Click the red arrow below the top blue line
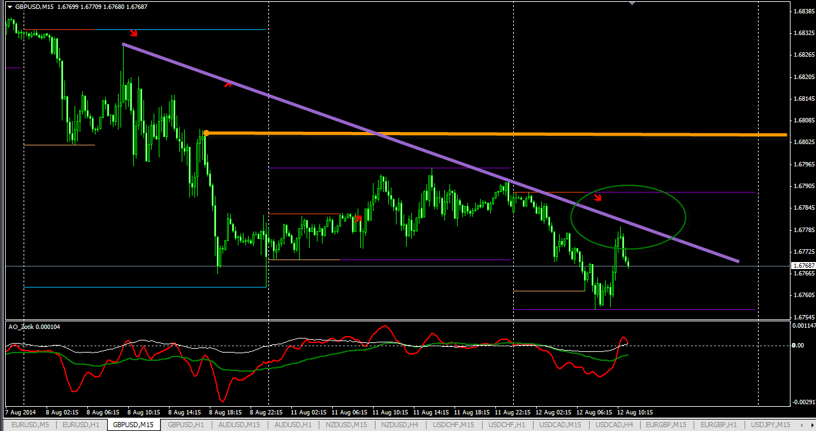The width and height of the screenshot is (816, 431). (133, 33)
